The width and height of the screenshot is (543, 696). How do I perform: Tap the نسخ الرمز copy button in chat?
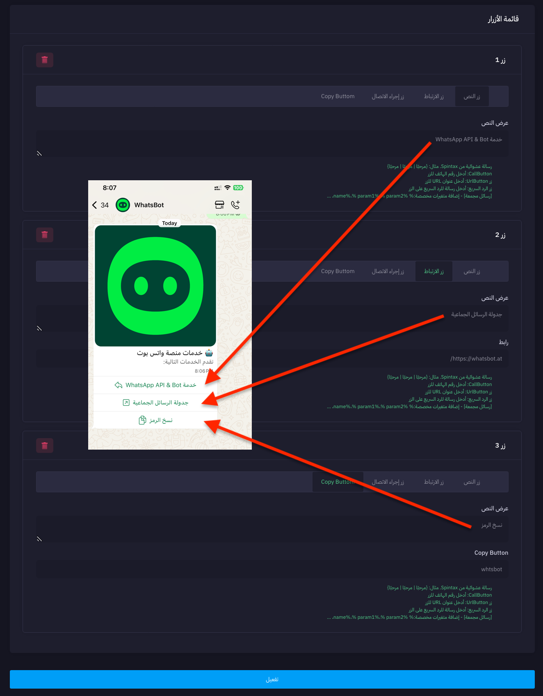[155, 420]
